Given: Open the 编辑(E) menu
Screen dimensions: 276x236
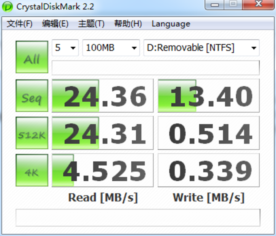Looking at the screenshot, I should (55, 24).
